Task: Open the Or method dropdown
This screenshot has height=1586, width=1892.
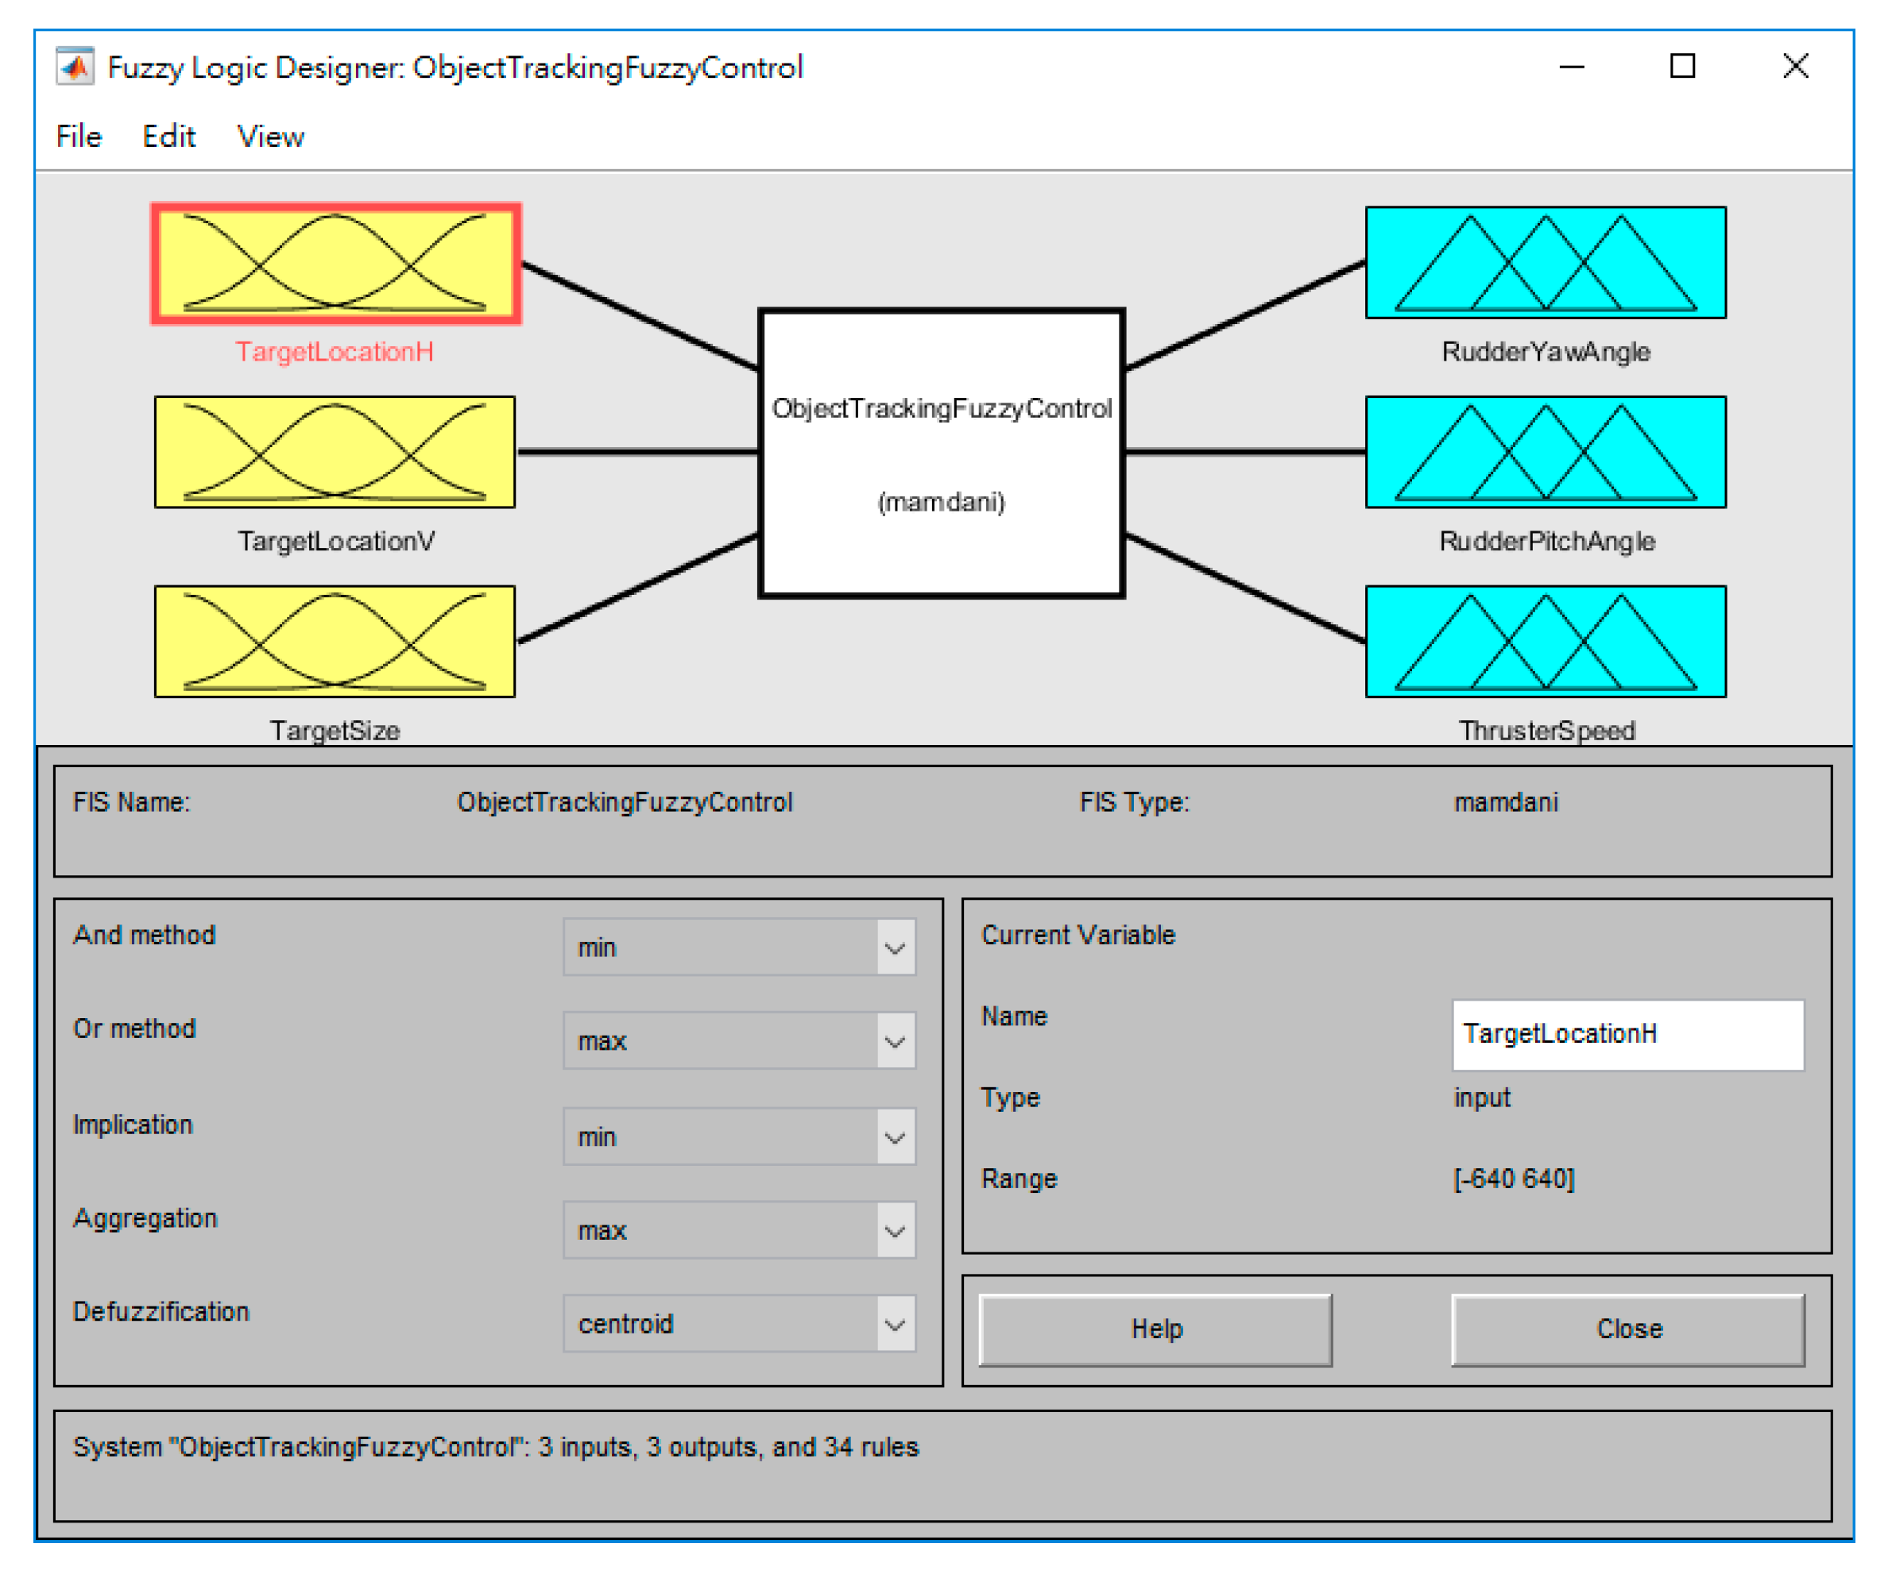Action: tap(739, 1041)
